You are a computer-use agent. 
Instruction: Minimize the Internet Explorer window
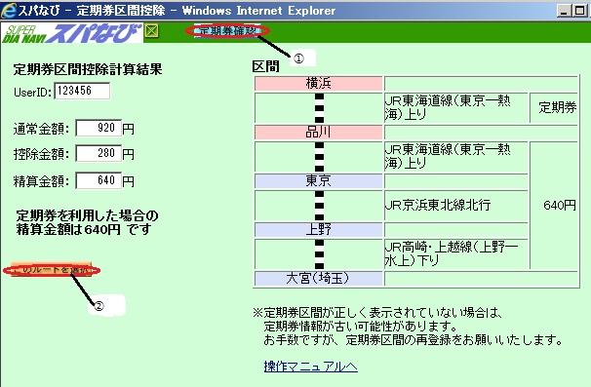[565, 10]
